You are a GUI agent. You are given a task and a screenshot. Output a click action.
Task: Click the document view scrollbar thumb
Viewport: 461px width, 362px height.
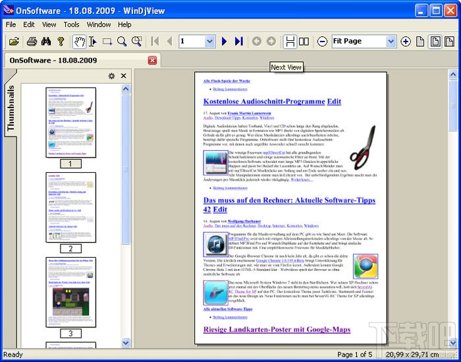453,106
